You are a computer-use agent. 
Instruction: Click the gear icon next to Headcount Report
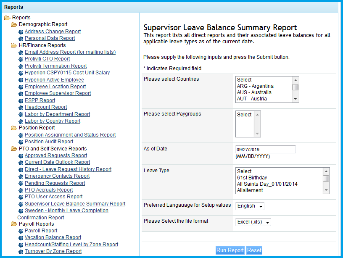[21, 108]
